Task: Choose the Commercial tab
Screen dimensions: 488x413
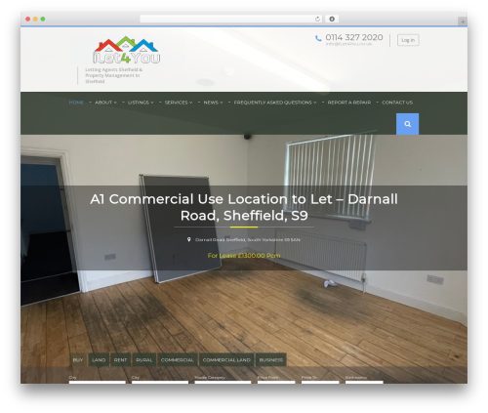Action: [178, 359]
